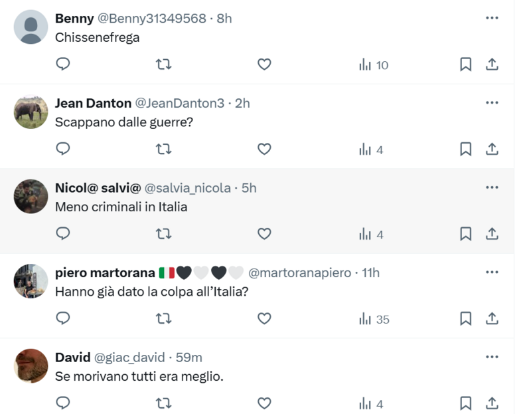This screenshot has height=414, width=531.
Task: Reply to David's tweet
Action: click(x=63, y=403)
